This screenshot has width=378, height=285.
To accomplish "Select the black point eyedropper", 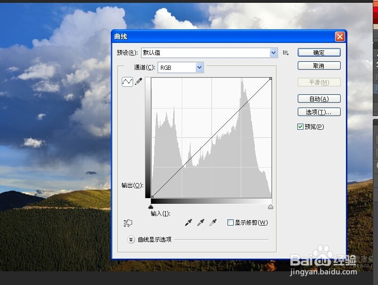I will tap(189, 222).
